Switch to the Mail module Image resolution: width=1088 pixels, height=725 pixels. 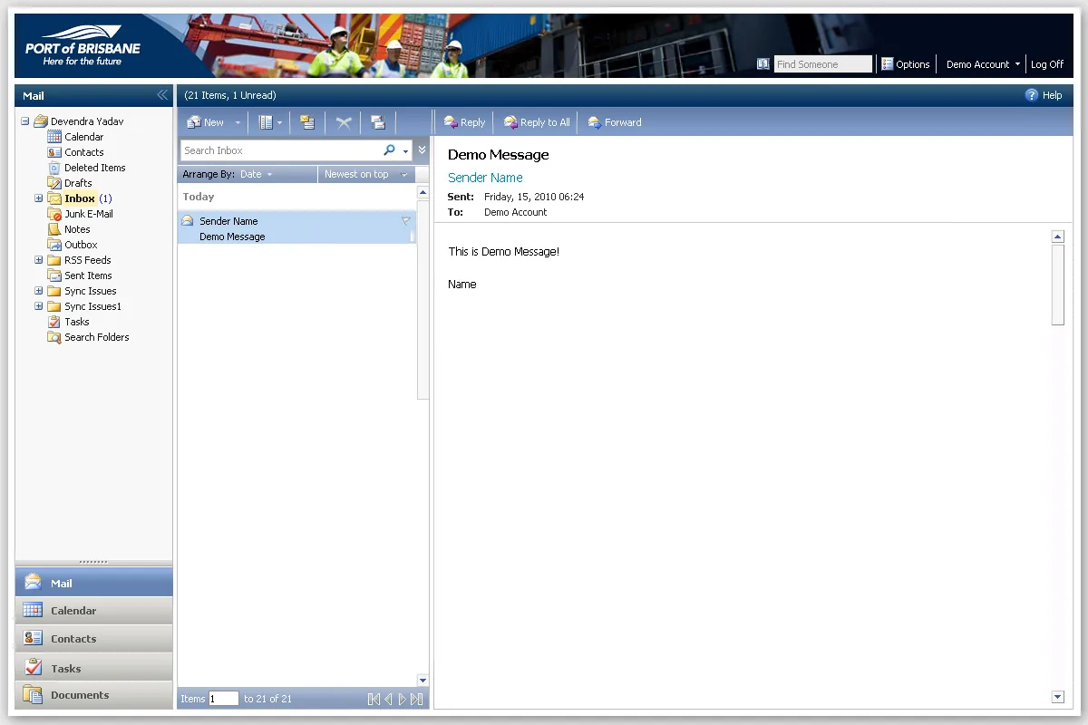click(x=93, y=583)
